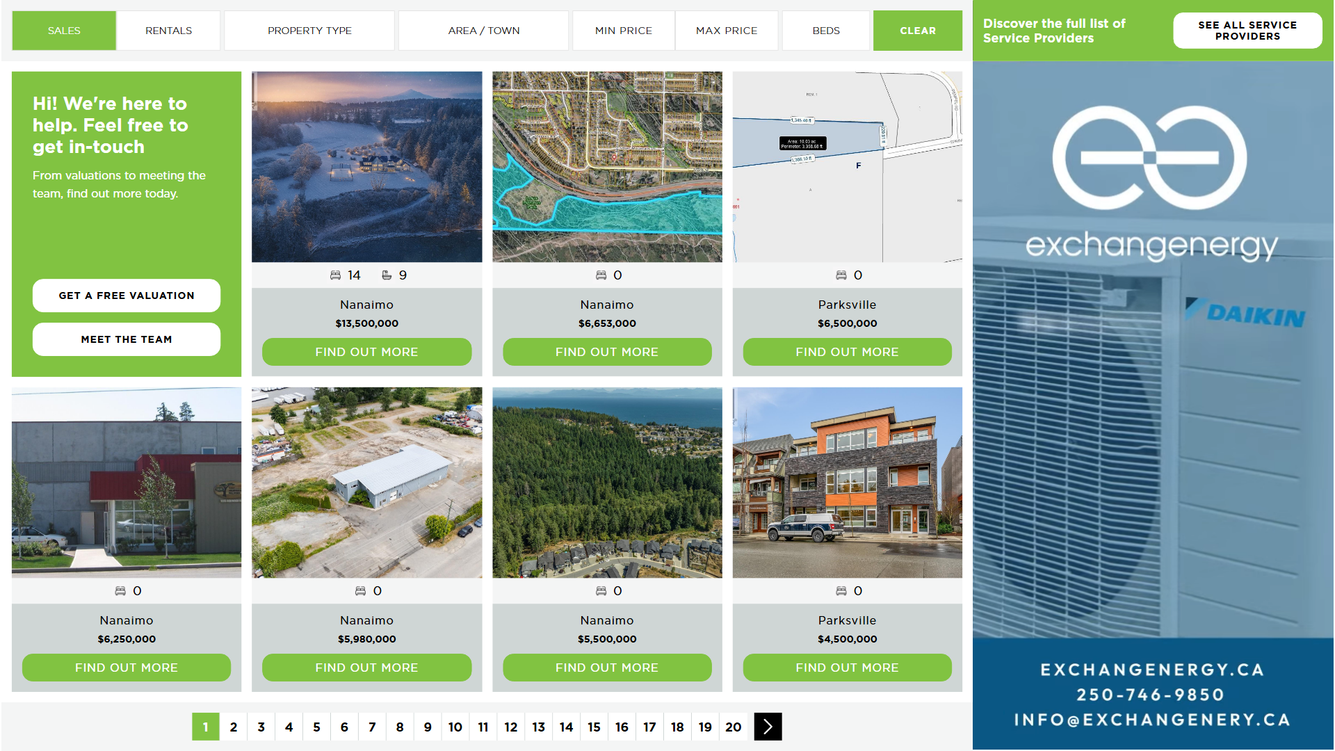This screenshot has height=751, width=1335.
Task: Open See All Service Providers link
Action: click(1247, 31)
